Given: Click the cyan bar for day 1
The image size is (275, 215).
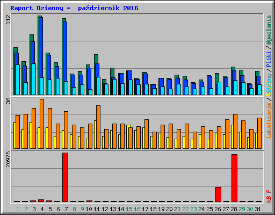Looking at the screenshot, I should 18,80.
